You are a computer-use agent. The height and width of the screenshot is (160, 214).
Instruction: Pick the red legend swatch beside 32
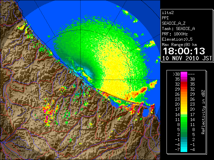click(x=184, y=84)
